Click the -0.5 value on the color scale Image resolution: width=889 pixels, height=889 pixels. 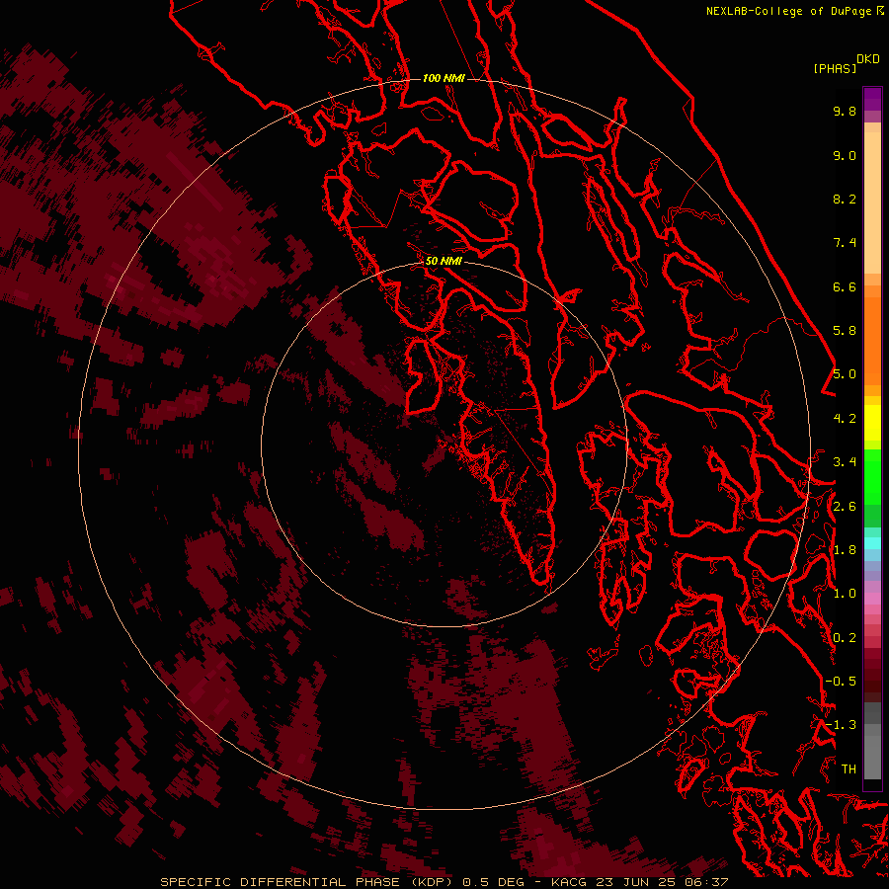coord(841,682)
